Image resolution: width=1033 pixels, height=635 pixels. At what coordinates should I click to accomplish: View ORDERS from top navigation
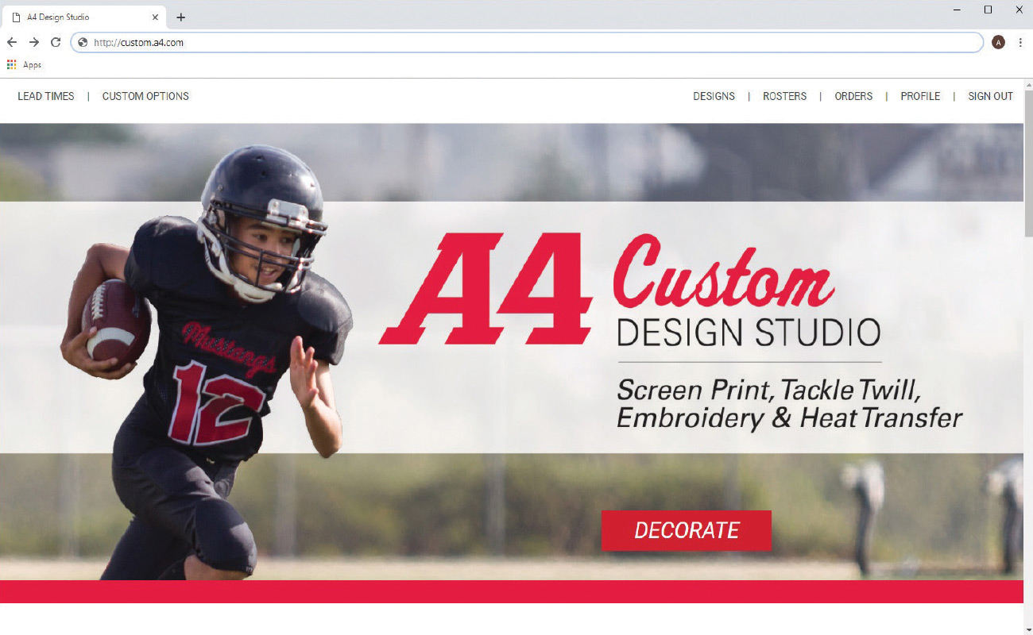tap(853, 96)
